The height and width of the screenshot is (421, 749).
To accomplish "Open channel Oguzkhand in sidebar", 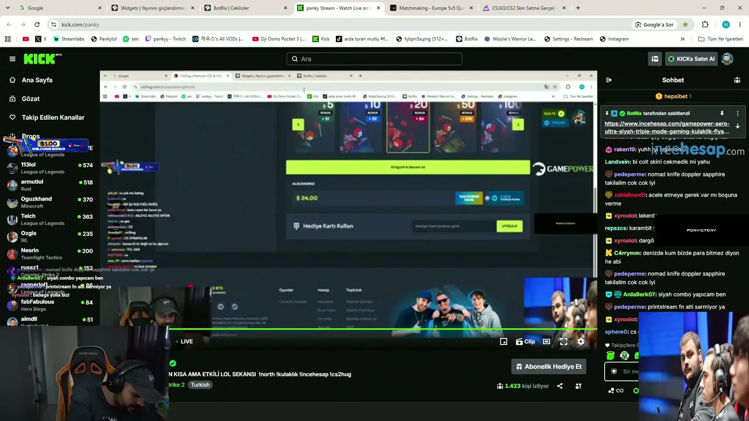I will [x=50, y=202].
